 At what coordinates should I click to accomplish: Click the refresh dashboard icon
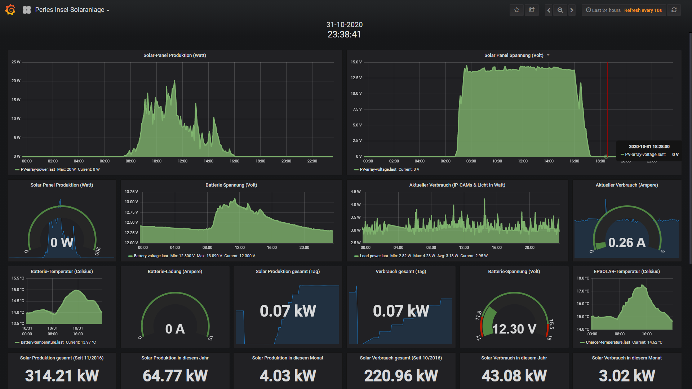point(674,10)
